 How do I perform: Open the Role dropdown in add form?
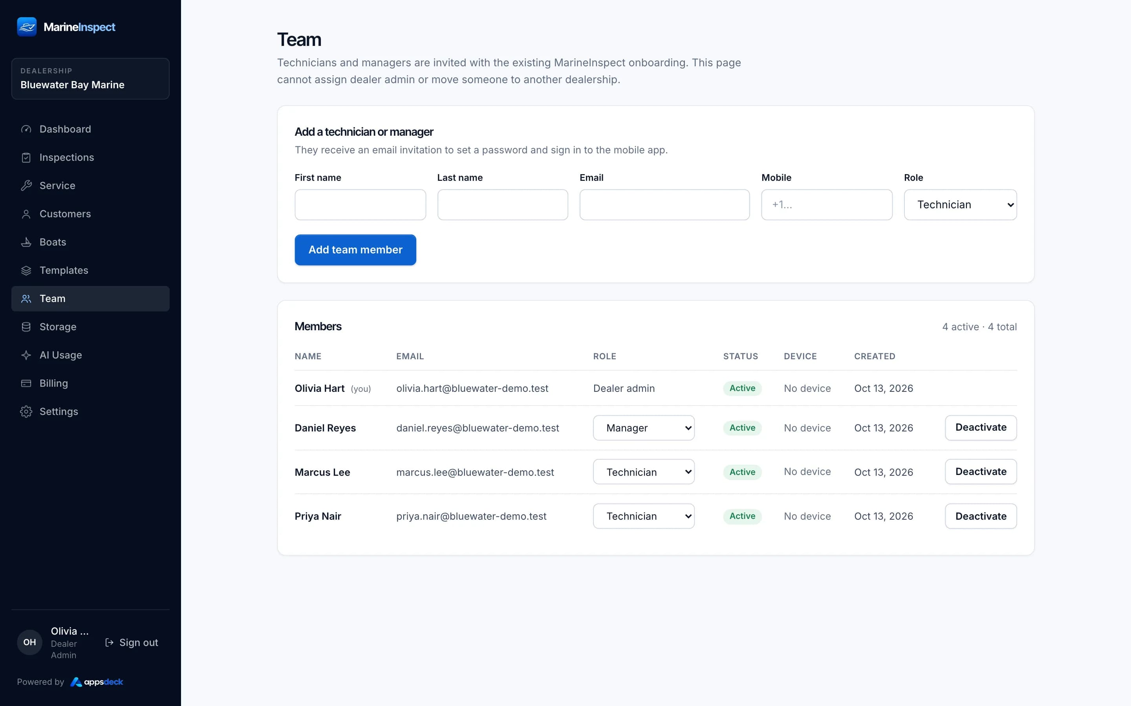pos(960,204)
